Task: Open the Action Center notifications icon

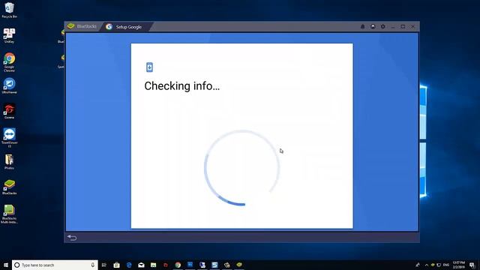Action: (472, 265)
